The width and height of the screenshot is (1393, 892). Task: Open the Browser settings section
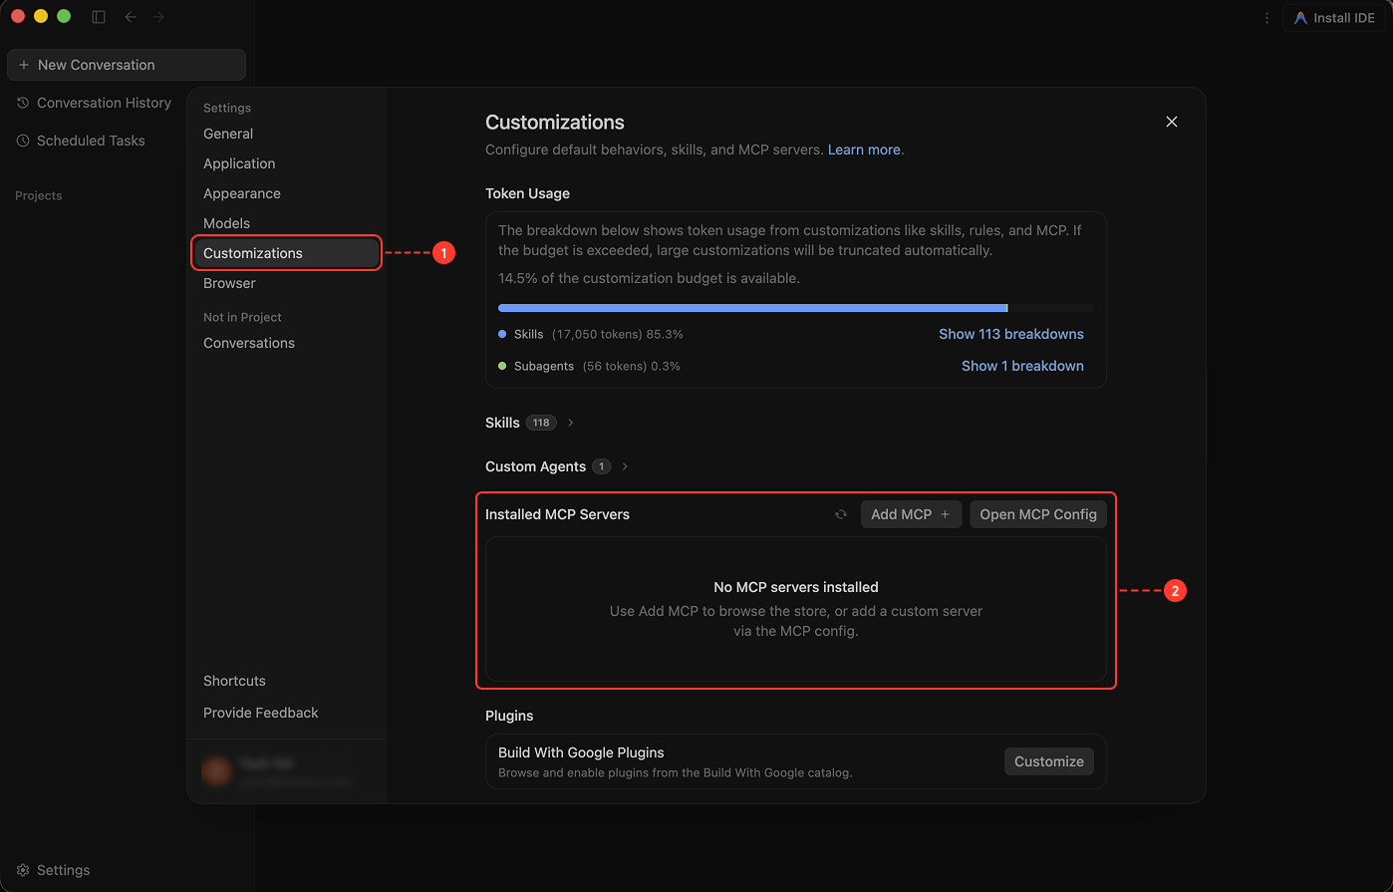click(229, 283)
